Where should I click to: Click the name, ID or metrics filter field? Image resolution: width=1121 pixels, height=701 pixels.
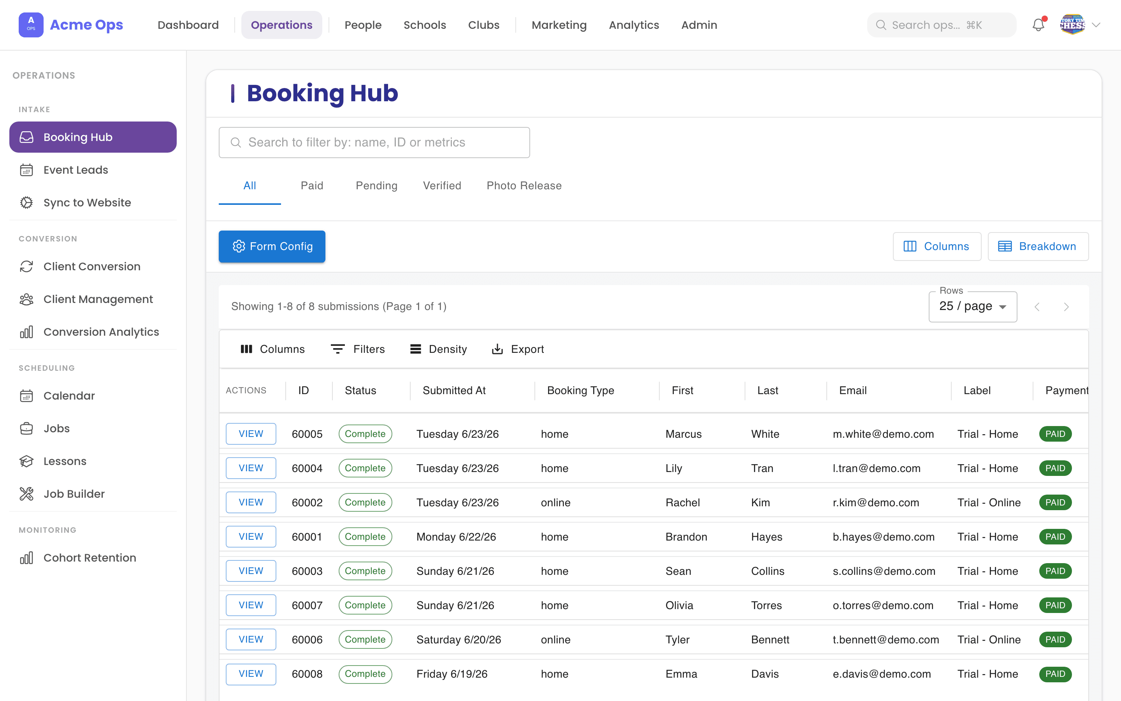coord(374,142)
